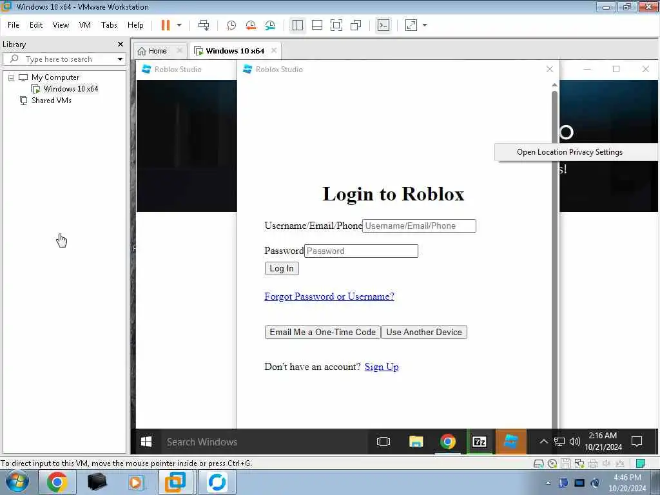Image resolution: width=660 pixels, height=495 pixels.
Task: Open Task View in guest taskbar
Action: click(383, 442)
